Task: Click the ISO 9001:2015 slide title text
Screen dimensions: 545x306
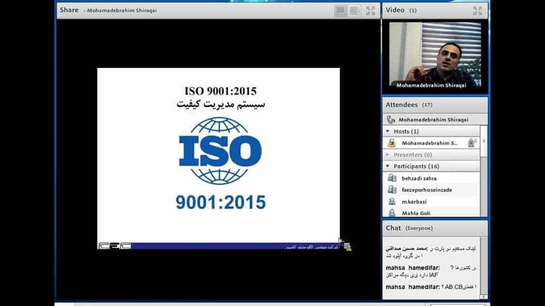Action: click(x=221, y=91)
